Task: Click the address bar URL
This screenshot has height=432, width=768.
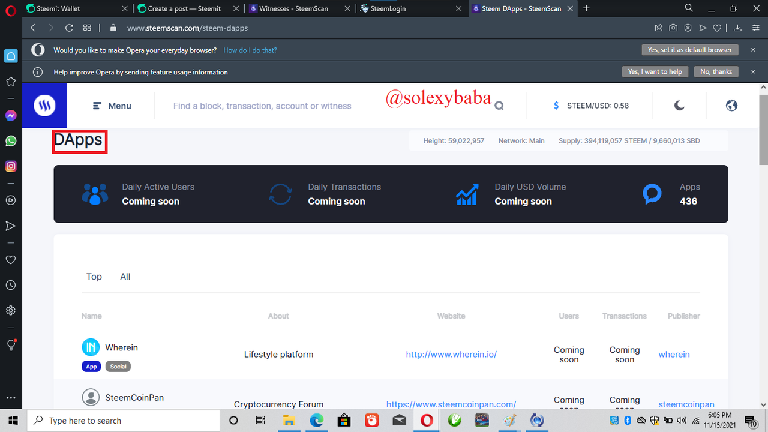Action: point(187,28)
